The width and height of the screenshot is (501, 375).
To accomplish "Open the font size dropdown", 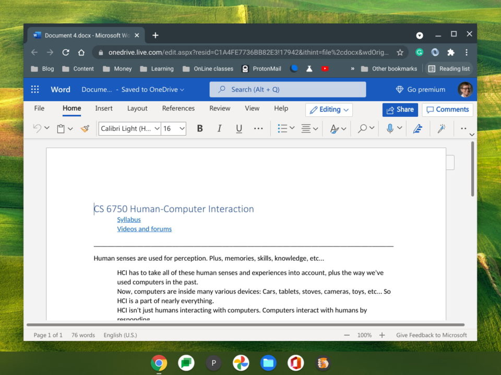I will pos(182,128).
